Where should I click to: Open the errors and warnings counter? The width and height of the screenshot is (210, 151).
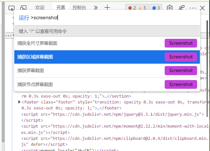click(137, 7)
